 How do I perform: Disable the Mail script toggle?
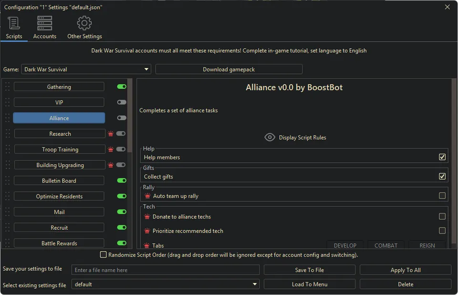(122, 212)
